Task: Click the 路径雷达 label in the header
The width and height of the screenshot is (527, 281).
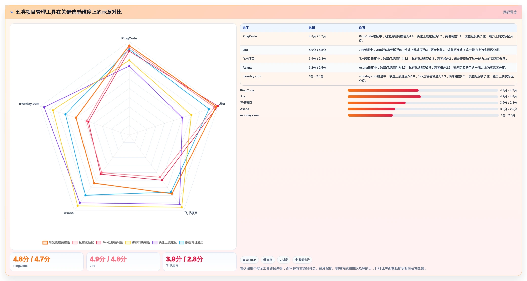Action: (510, 12)
